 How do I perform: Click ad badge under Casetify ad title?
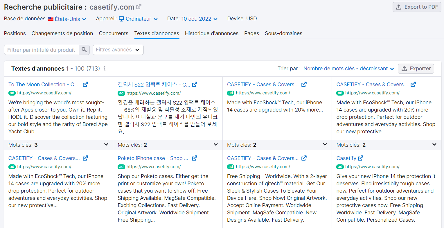click(340, 167)
